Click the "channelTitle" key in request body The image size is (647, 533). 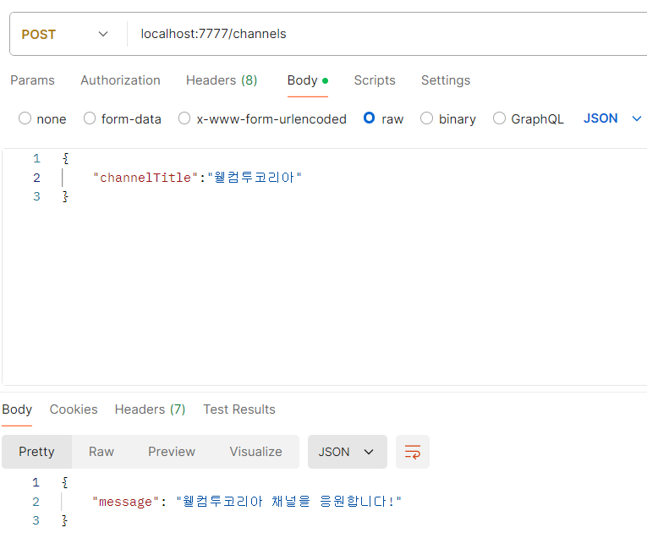pyautogui.click(x=145, y=178)
